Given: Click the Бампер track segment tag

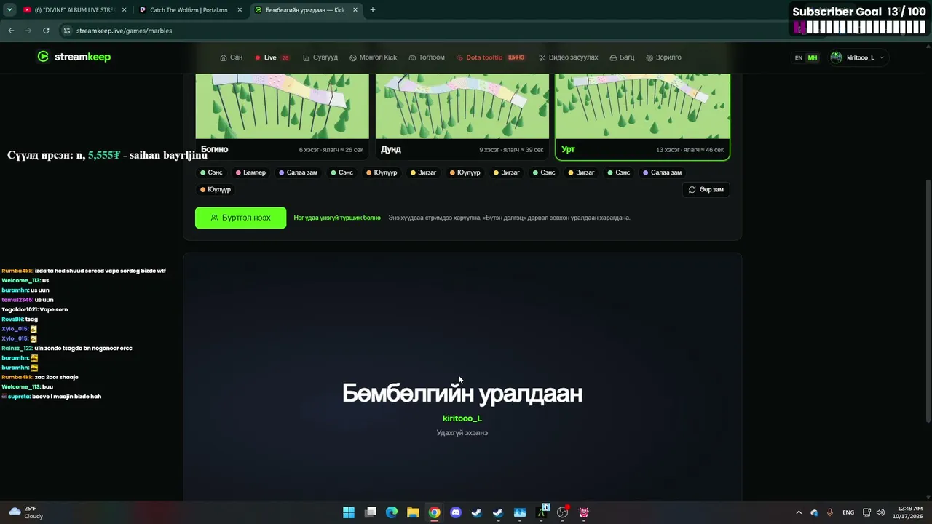Looking at the screenshot, I should pyautogui.click(x=250, y=172).
